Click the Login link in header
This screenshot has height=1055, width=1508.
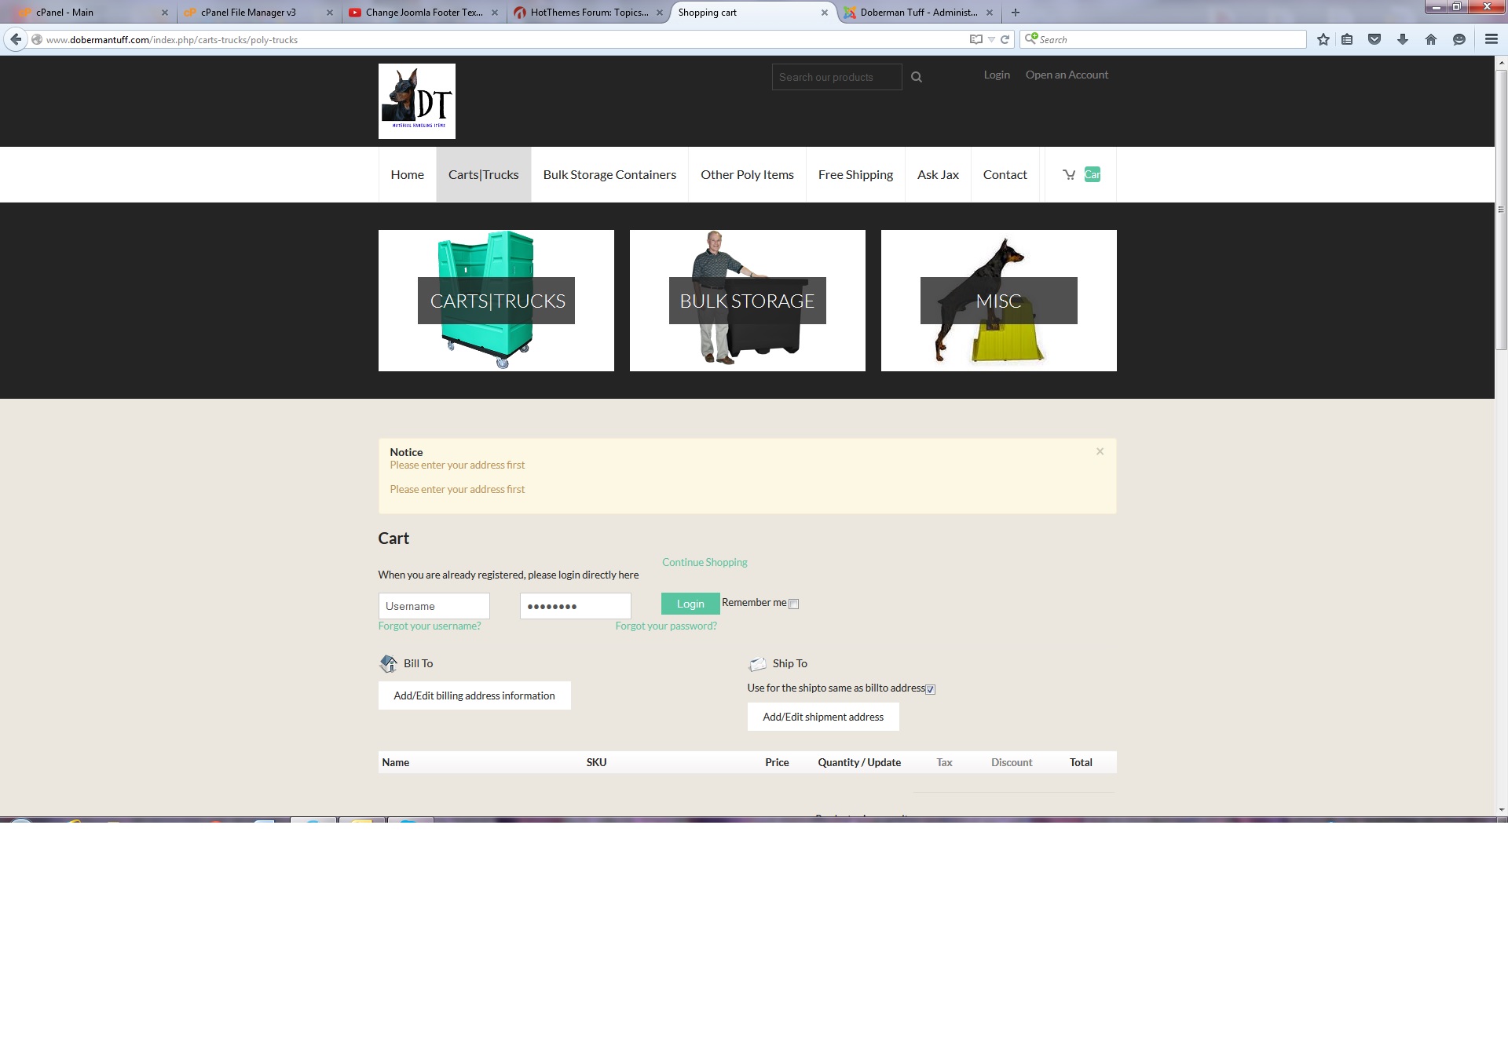click(x=997, y=75)
